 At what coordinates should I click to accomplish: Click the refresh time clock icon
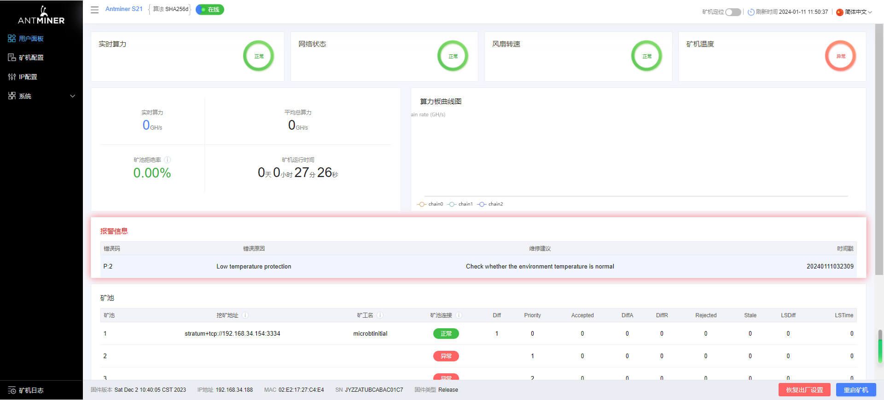coord(751,12)
